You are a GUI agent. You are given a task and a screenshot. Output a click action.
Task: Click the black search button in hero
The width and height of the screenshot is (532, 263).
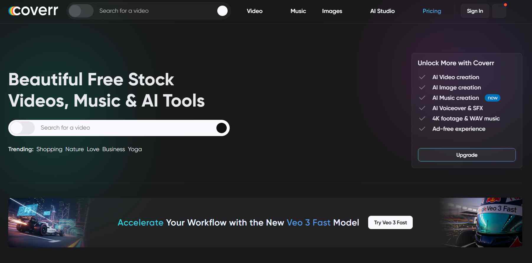click(221, 128)
